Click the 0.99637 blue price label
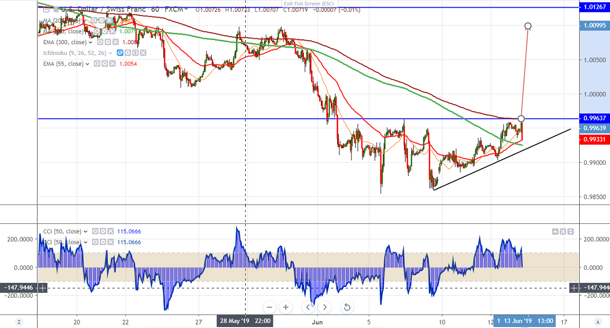Image resolution: width=610 pixels, height=328 pixels. (595, 118)
